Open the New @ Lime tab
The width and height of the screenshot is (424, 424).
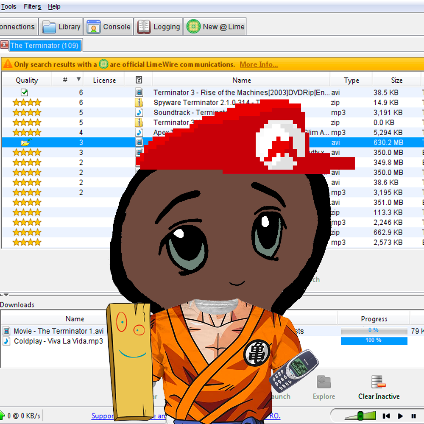point(215,27)
